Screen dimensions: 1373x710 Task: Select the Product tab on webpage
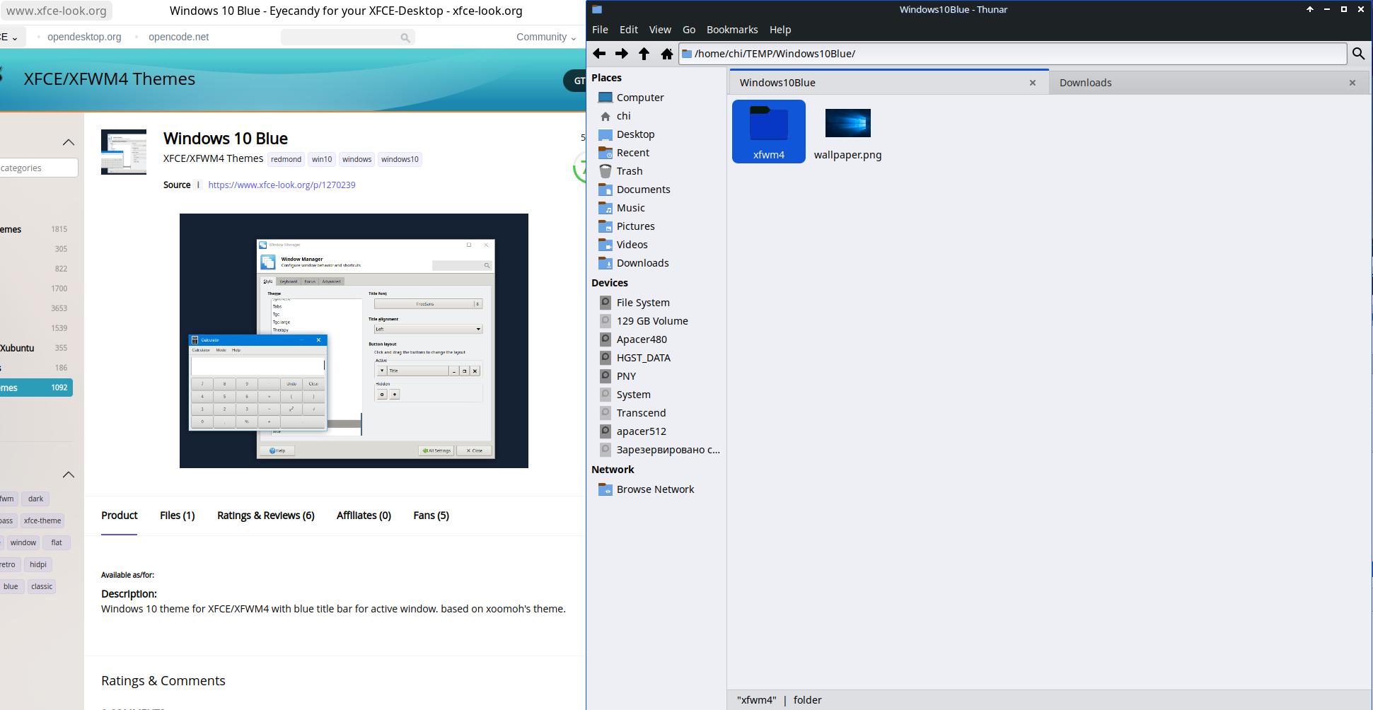coord(119,516)
